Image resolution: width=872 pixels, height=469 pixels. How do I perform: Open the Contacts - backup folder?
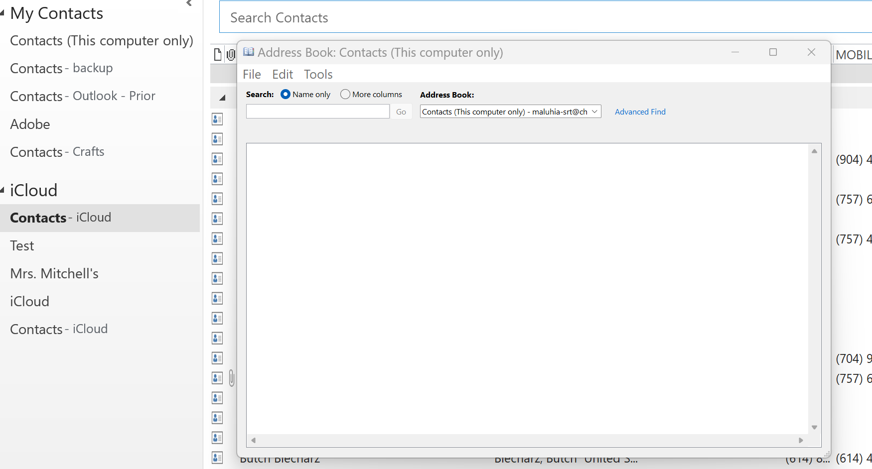click(x=61, y=68)
